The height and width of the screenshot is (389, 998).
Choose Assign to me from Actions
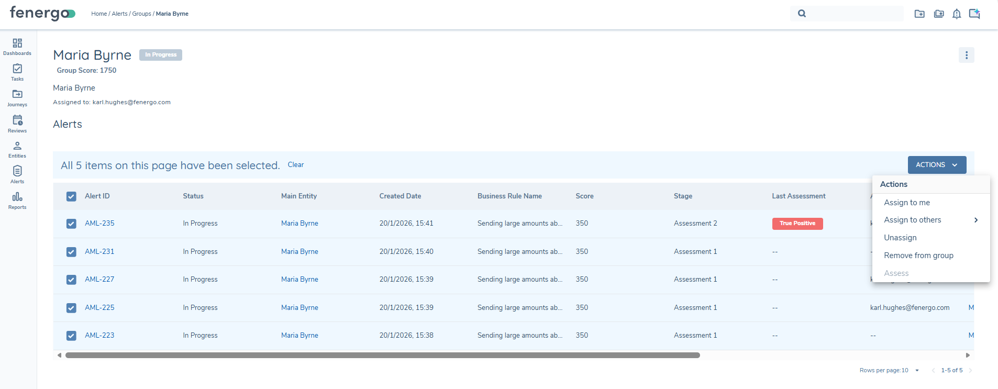907,203
